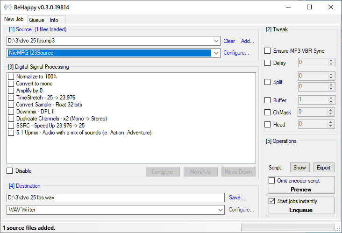Click '1 source files added.' status text
The image size is (342, 233).
point(29,228)
